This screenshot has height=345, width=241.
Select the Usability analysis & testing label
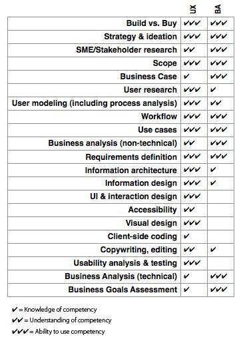coord(125,263)
